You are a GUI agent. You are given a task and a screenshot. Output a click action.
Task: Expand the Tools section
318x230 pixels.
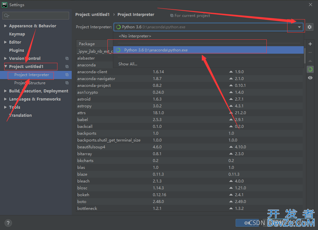point(6,107)
